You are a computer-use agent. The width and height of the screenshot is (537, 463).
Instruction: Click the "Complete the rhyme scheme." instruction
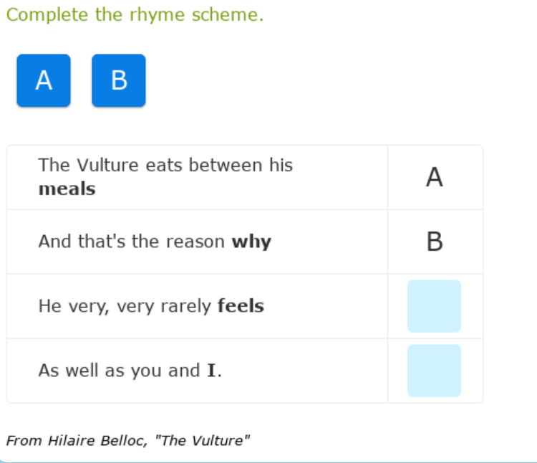click(x=135, y=15)
